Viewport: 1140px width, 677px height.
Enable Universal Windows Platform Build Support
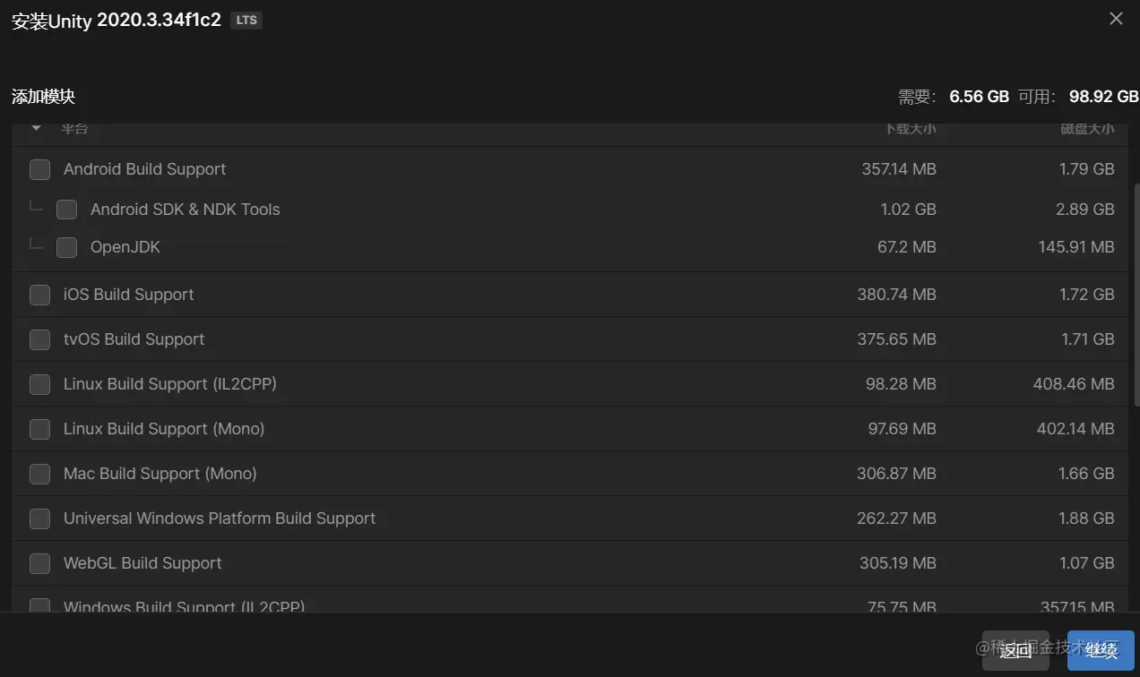tap(39, 518)
